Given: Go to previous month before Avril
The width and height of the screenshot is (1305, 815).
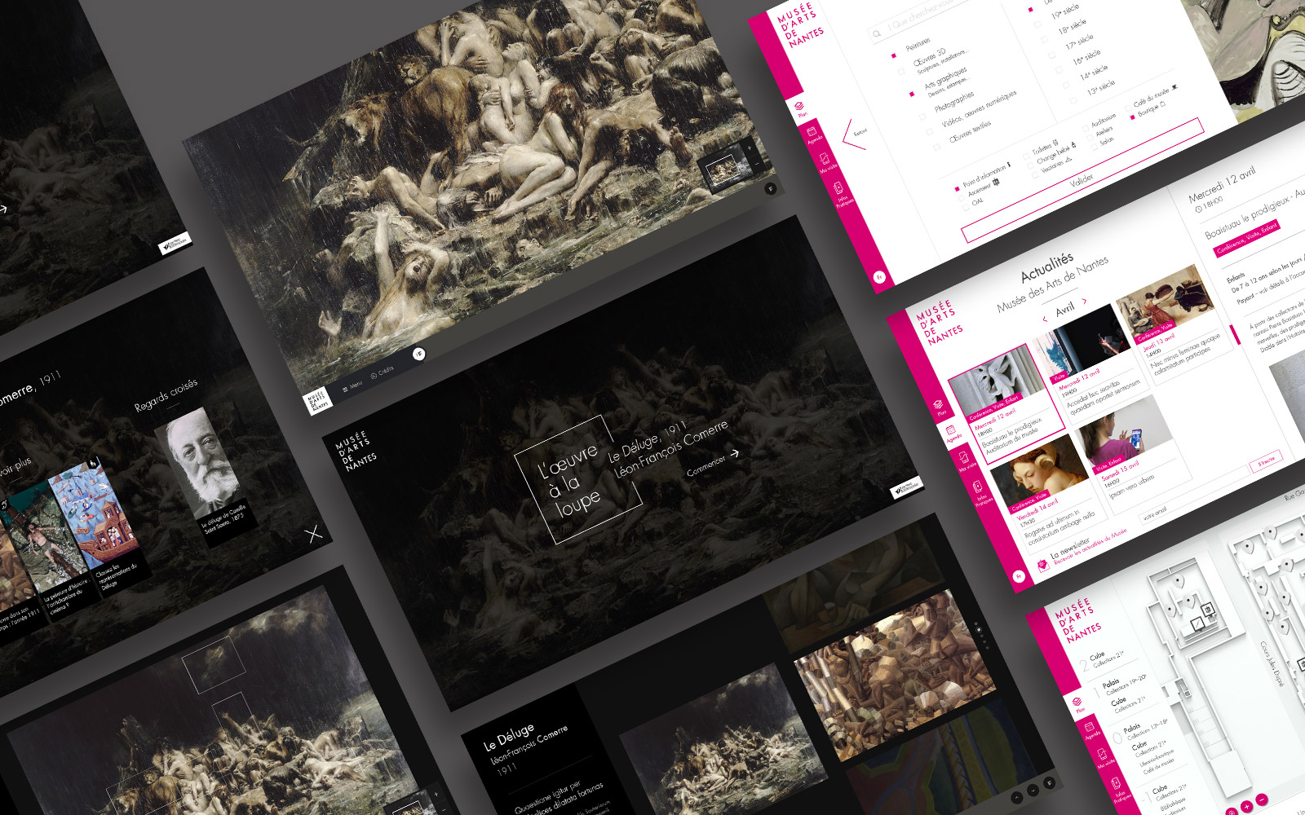Looking at the screenshot, I should coord(1045,319).
